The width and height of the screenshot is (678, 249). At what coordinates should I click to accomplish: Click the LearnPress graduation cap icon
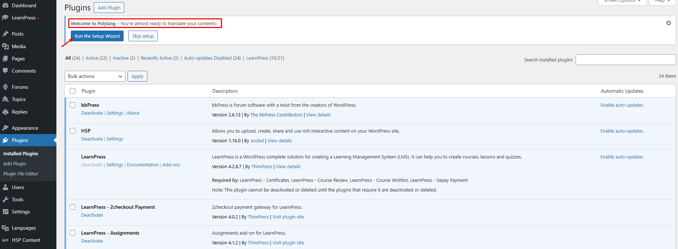(x=5, y=18)
